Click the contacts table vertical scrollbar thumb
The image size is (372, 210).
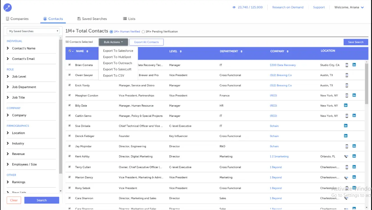[366, 84]
